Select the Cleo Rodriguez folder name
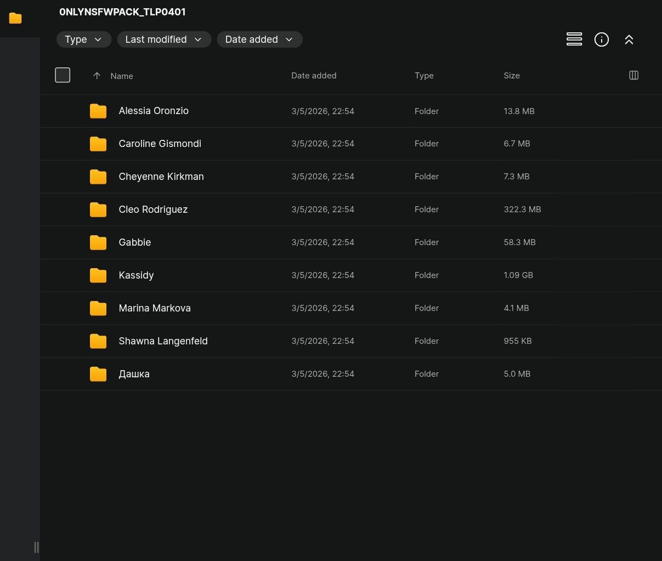The image size is (662, 561). 153,209
